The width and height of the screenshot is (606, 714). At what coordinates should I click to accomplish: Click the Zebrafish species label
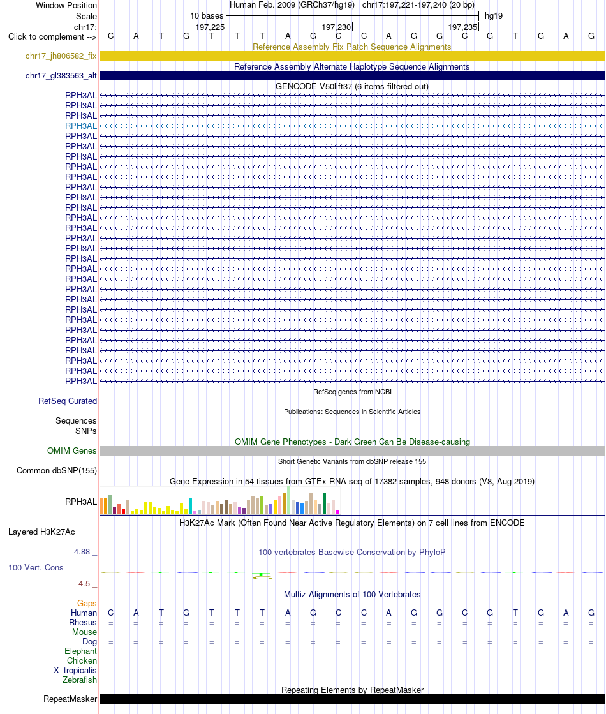pos(80,680)
